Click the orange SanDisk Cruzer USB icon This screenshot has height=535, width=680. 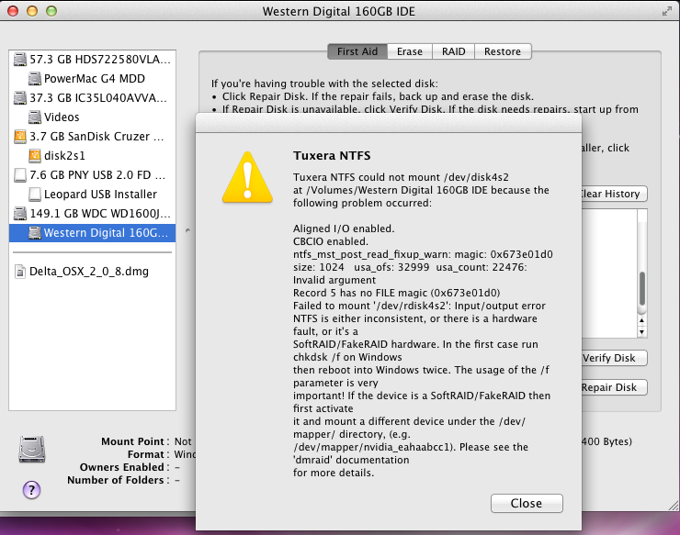20,137
